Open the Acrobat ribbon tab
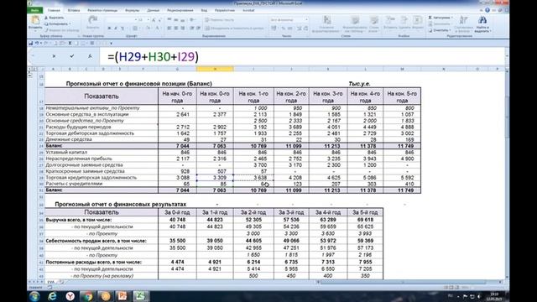This screenshot has width=537, height=302. [x=248, y=11]
